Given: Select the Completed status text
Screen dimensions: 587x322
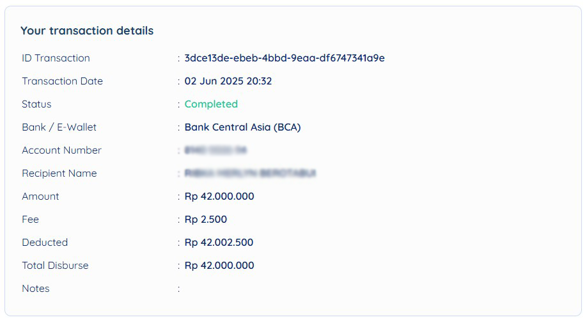Looking at the screenshot, I should click(x=211, y=104).
